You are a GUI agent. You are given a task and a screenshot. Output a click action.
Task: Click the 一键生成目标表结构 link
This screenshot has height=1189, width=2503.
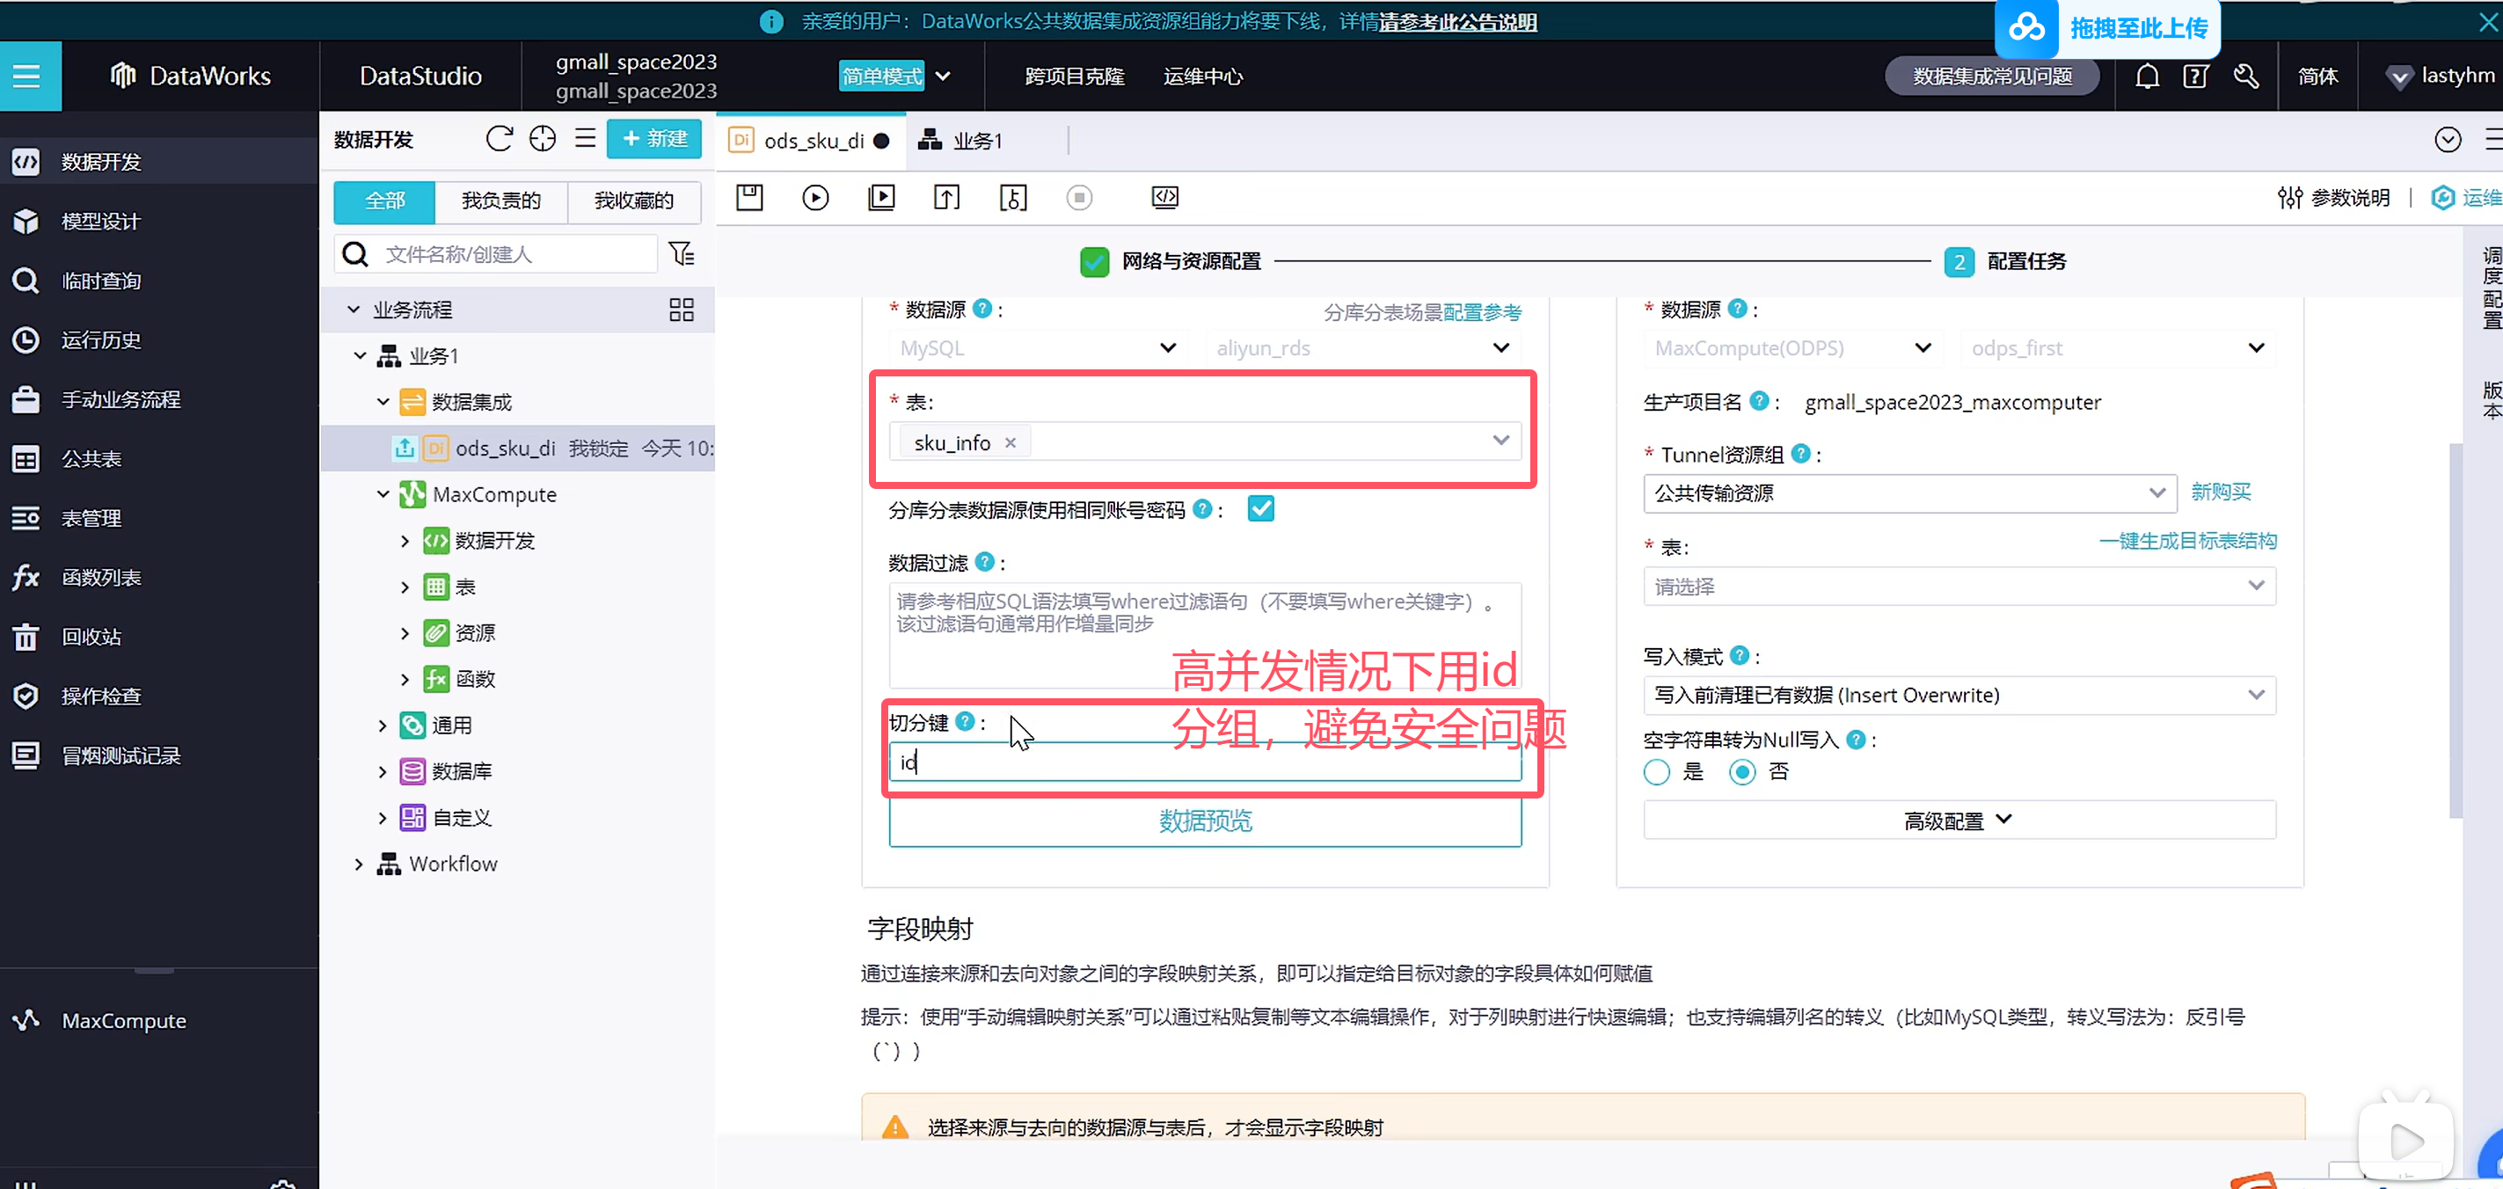[x=2187, y=540]
